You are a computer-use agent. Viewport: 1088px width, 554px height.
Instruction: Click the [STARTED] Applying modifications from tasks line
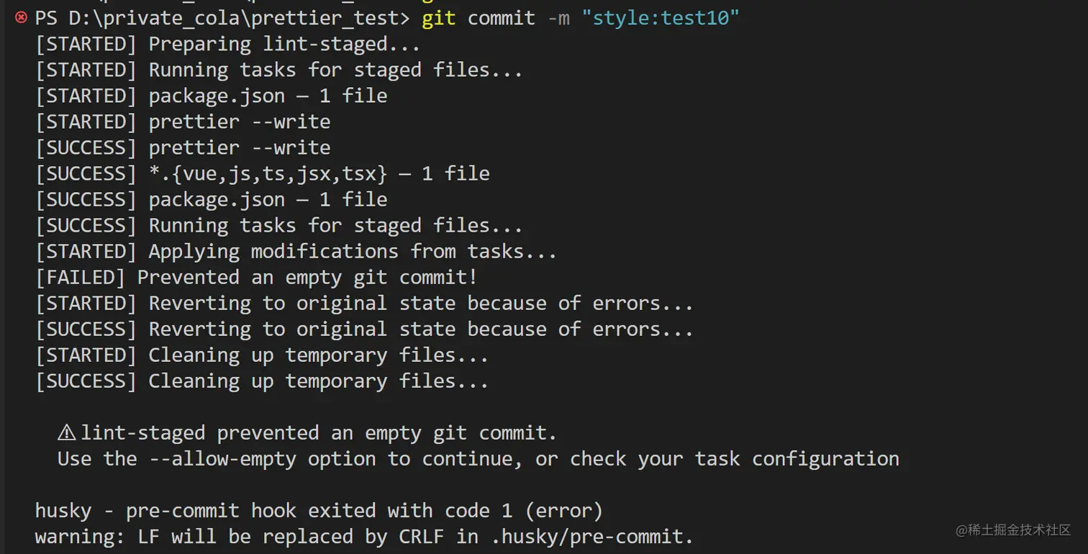tap(296, 252)
